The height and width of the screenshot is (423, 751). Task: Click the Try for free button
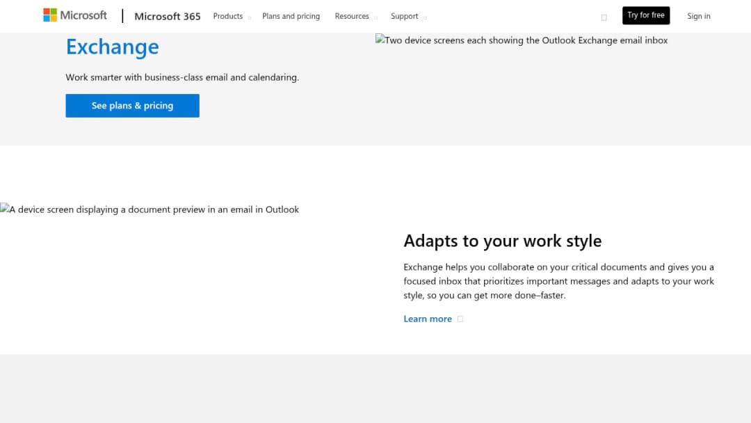click(x=645, y=15)
